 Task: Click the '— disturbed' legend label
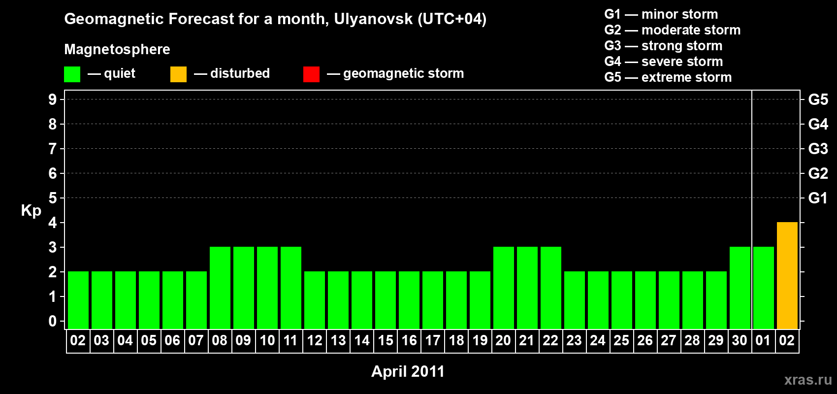point(232,73)
